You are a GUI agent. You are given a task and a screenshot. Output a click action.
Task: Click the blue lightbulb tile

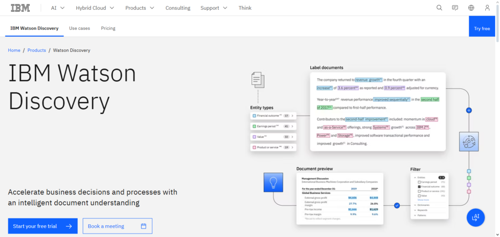[273, 182]
